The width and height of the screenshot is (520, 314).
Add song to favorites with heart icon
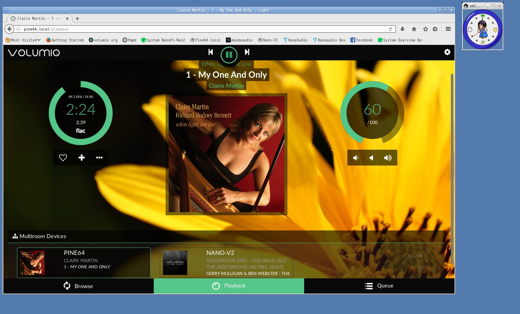click(x=63, y=158)
